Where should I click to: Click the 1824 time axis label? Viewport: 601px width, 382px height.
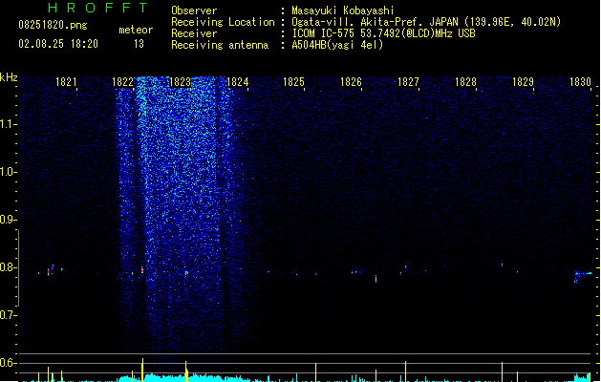tap(237, 82)
